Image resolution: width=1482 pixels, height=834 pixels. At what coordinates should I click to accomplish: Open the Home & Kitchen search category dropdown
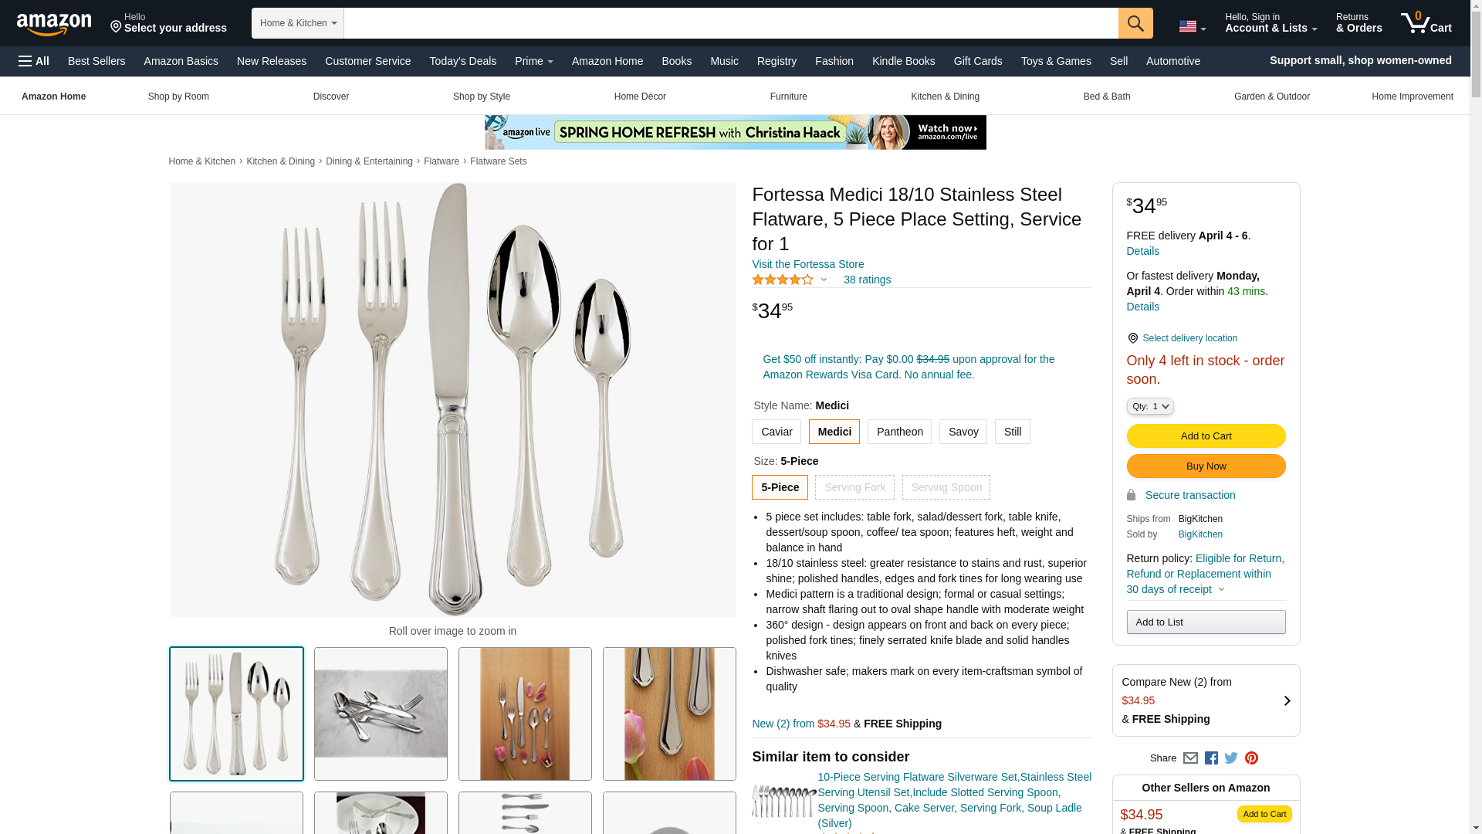coord(298,23)
